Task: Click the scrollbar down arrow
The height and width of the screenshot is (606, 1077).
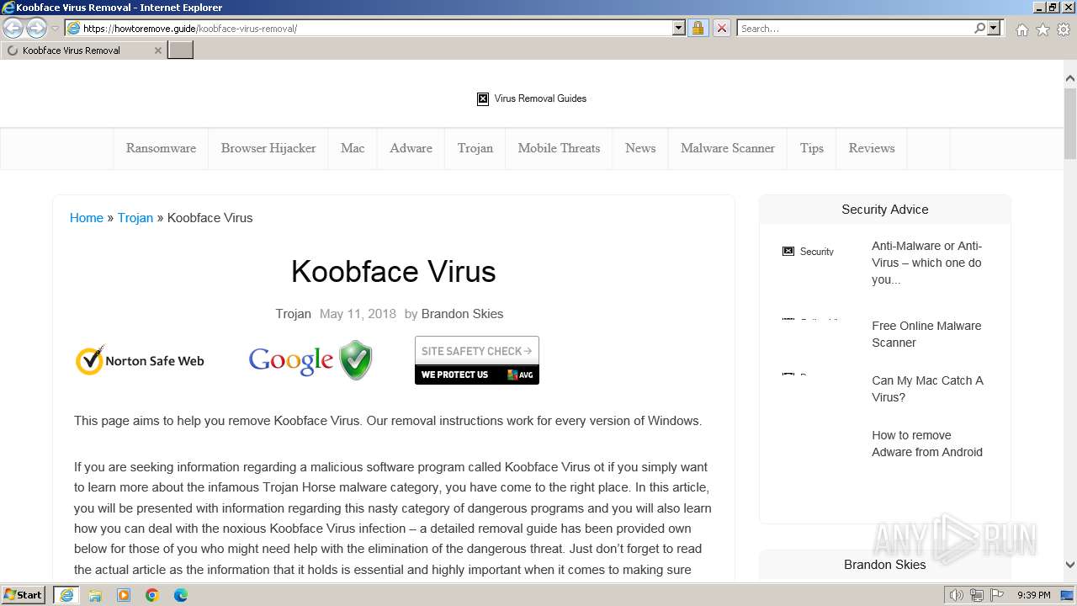Action: coord(1069,565)
